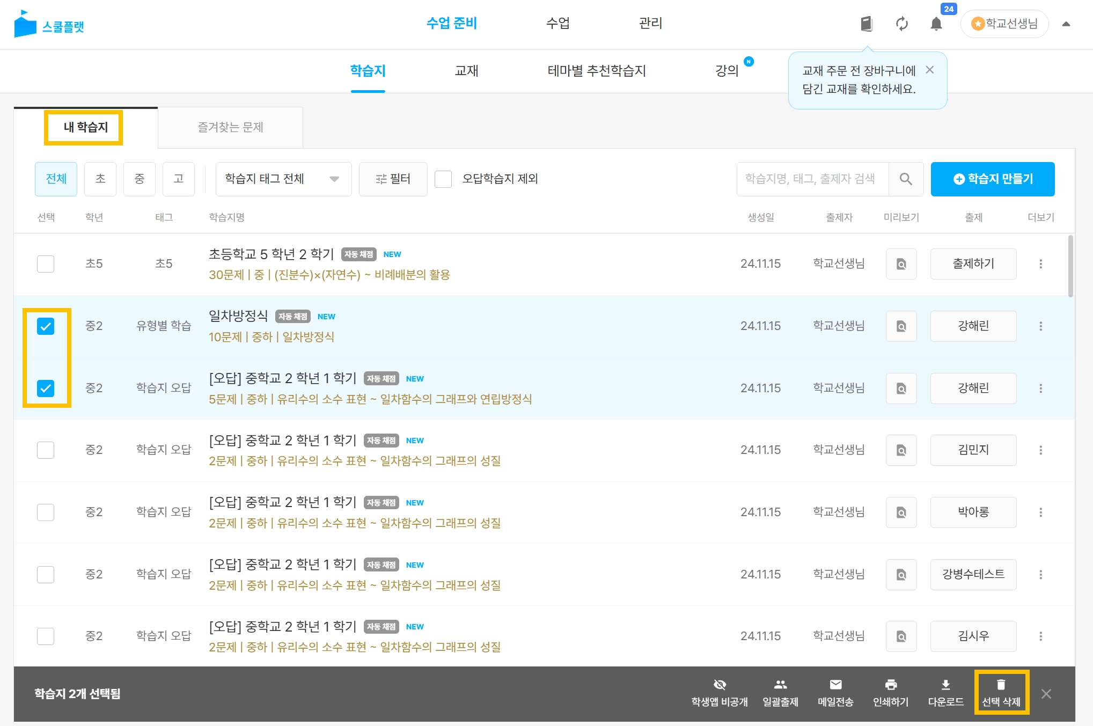The width and height of the screenshot is (1093, 726).
Task: Click 학습지 만들기 button
Action: (x=992, y=179)
